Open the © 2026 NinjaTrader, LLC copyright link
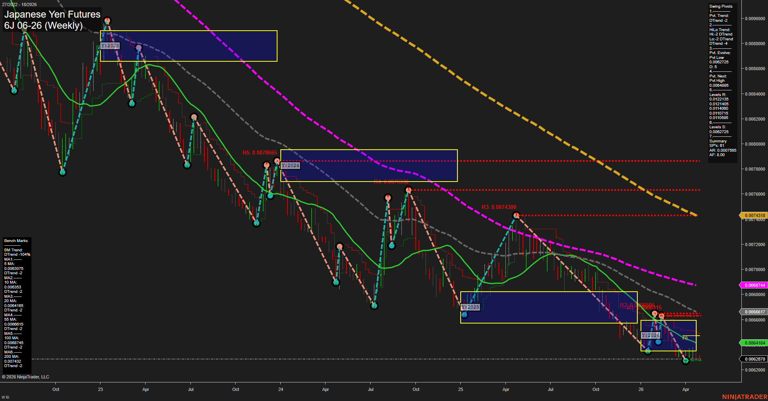Viewport: 768px width, 401px height. 26,376
